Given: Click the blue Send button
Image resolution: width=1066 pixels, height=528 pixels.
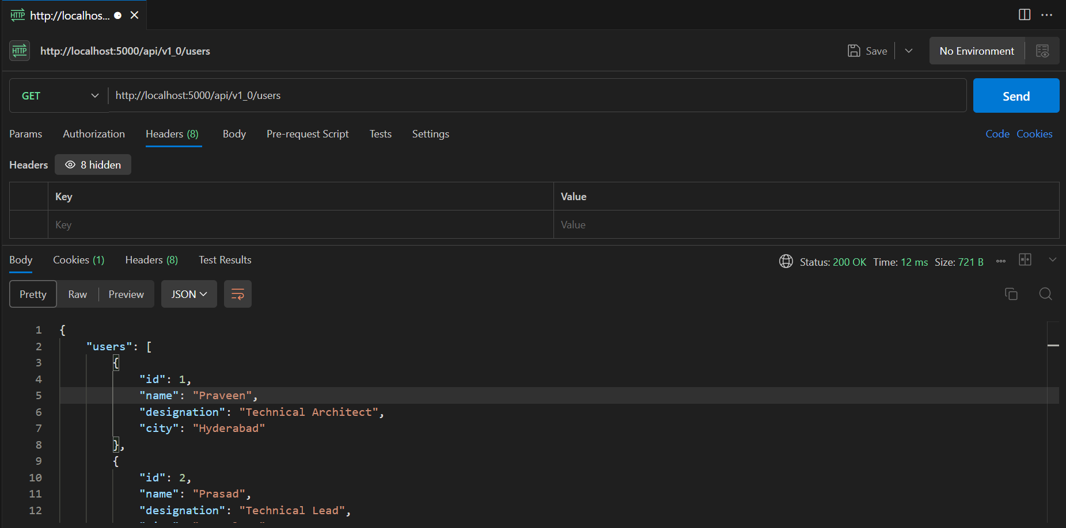Looking at the screenshot, I should click(x=1016, y=95).
